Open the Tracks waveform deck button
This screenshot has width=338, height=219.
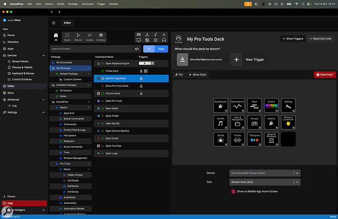coord(237,139)
